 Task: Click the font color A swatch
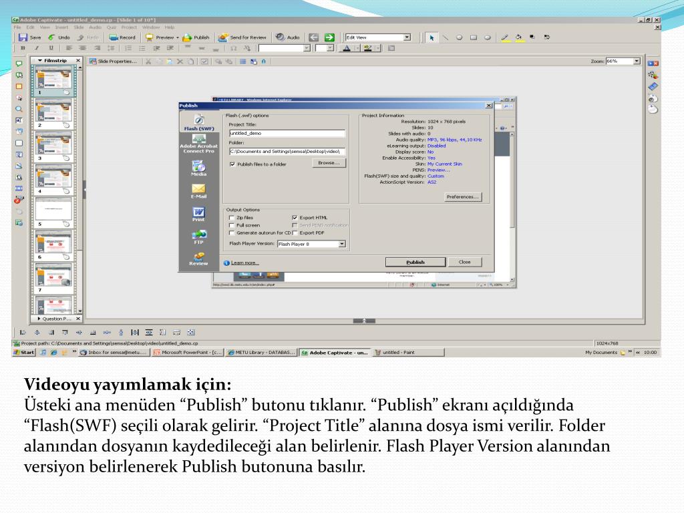pyautogui.click(x=347, y=48)
